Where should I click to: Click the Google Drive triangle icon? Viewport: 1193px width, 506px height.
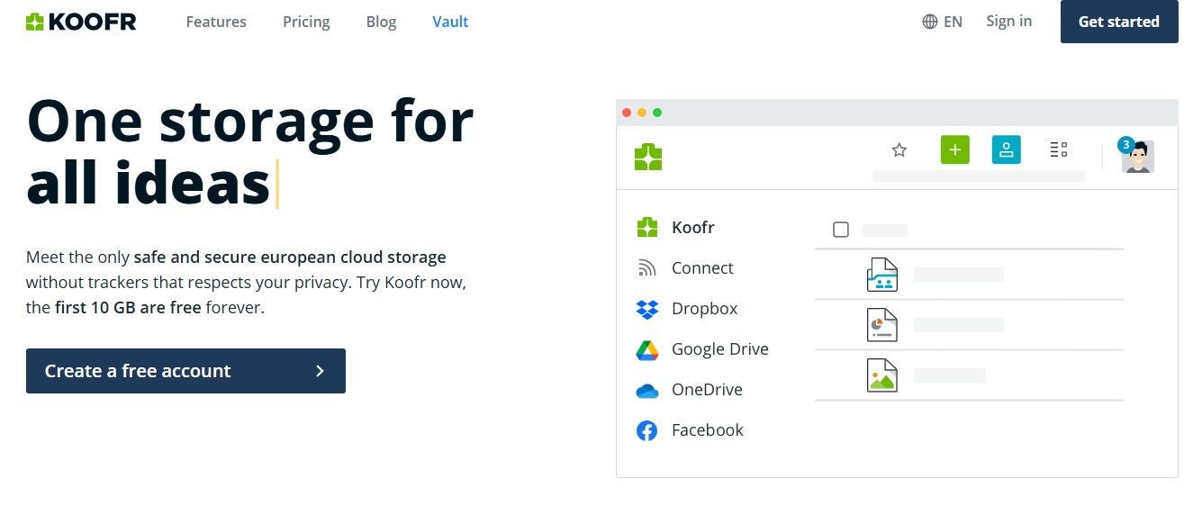click(x=647, y=350)
